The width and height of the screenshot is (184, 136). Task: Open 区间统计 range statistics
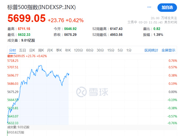[151, 50]
